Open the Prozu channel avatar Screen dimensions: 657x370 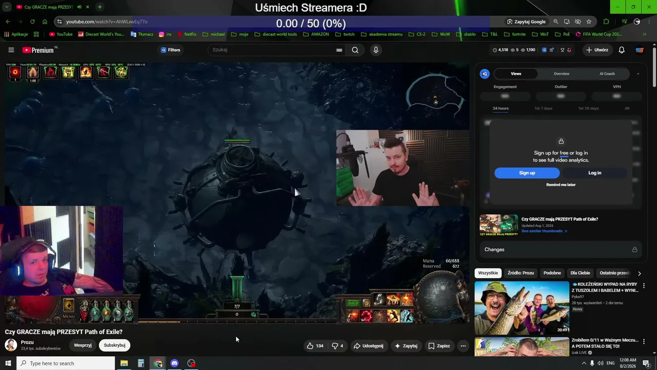tap(11, 345)
